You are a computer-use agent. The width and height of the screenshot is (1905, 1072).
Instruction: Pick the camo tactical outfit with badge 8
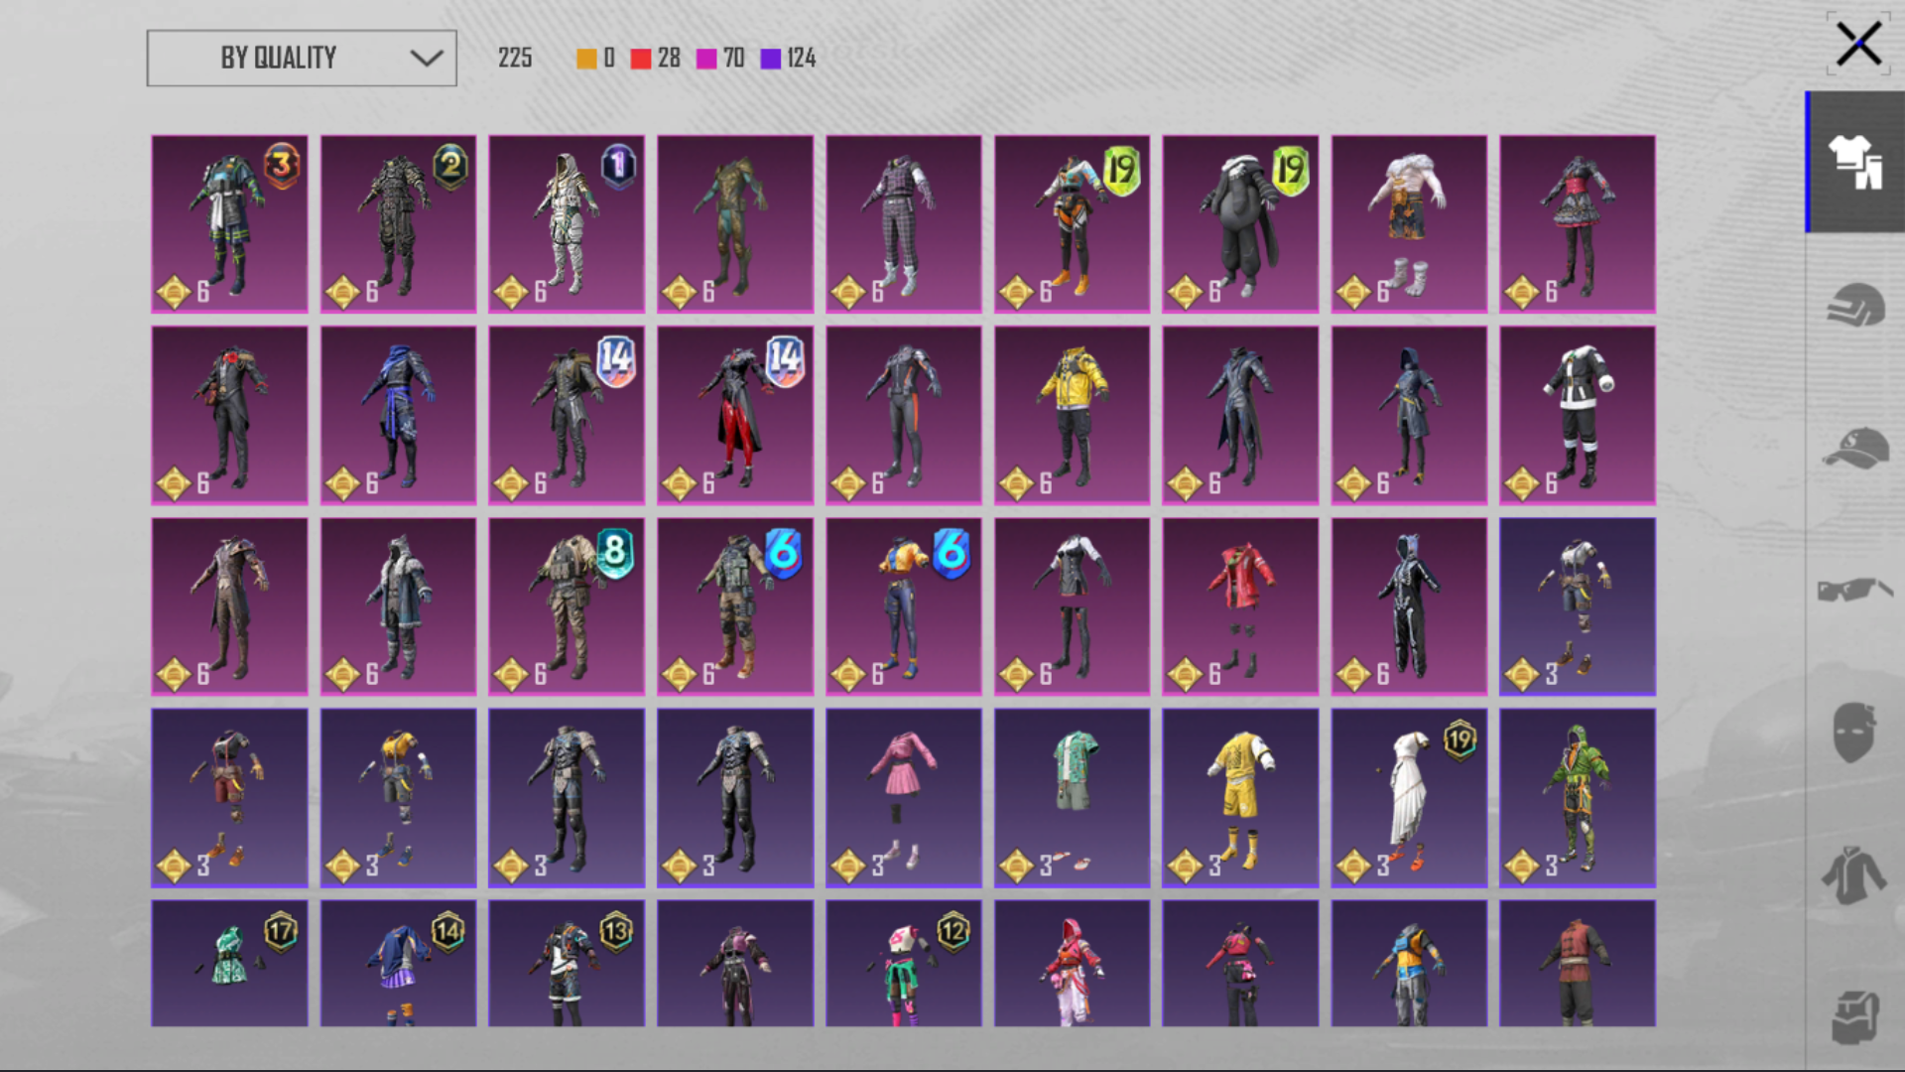pos(567,606)
